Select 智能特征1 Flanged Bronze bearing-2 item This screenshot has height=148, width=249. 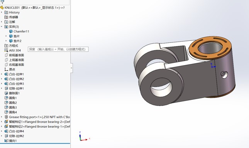[x=37, y=122]
